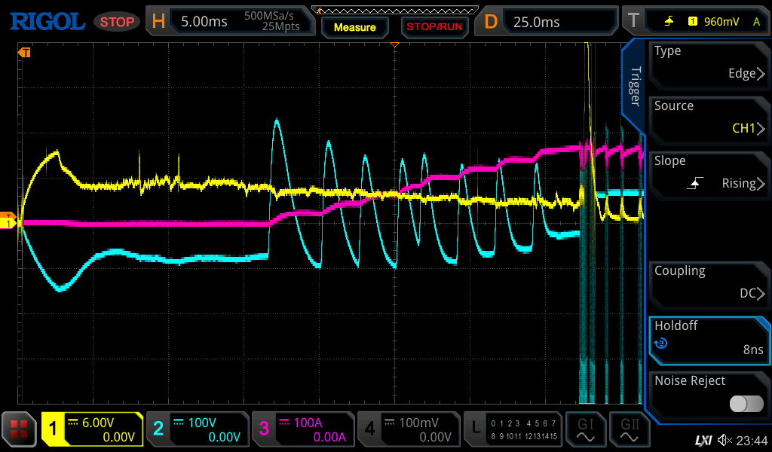Image resolution: width=772 pixels, height=452 pixels.
Task: Toggle channel 2 display
Action: 197,429
